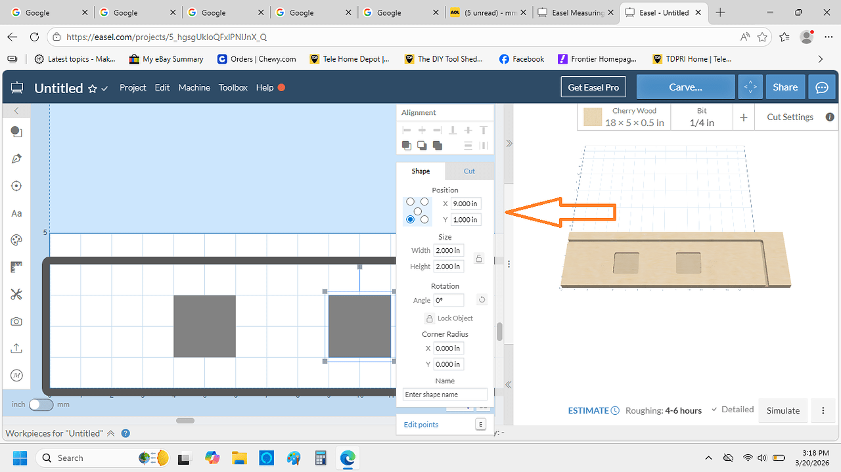Select bottom-right position anchor radio
Screen dimensions: 841x472
(424, 219)
